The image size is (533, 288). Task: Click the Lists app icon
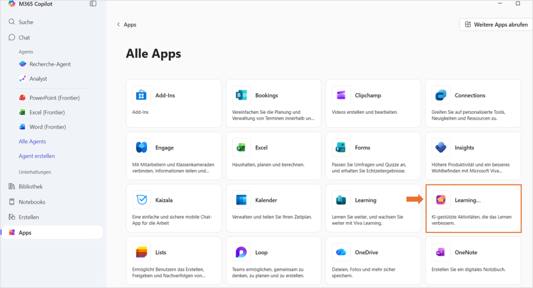click(141, 252)
